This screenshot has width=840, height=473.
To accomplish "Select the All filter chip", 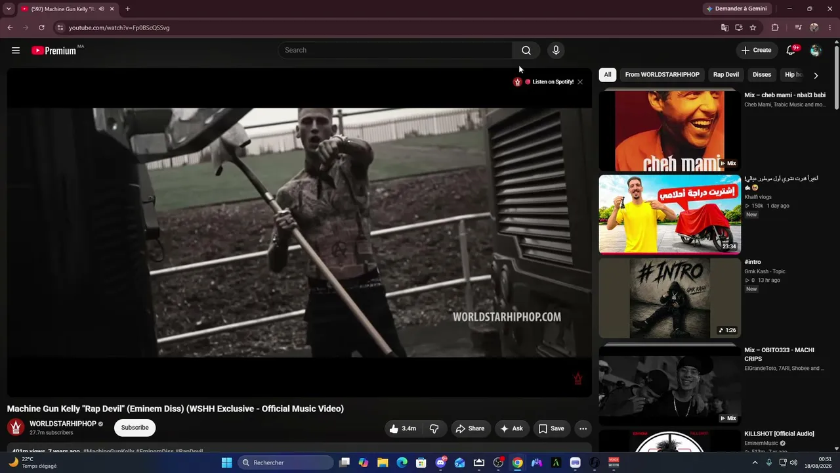I will (x=608, y=75).
